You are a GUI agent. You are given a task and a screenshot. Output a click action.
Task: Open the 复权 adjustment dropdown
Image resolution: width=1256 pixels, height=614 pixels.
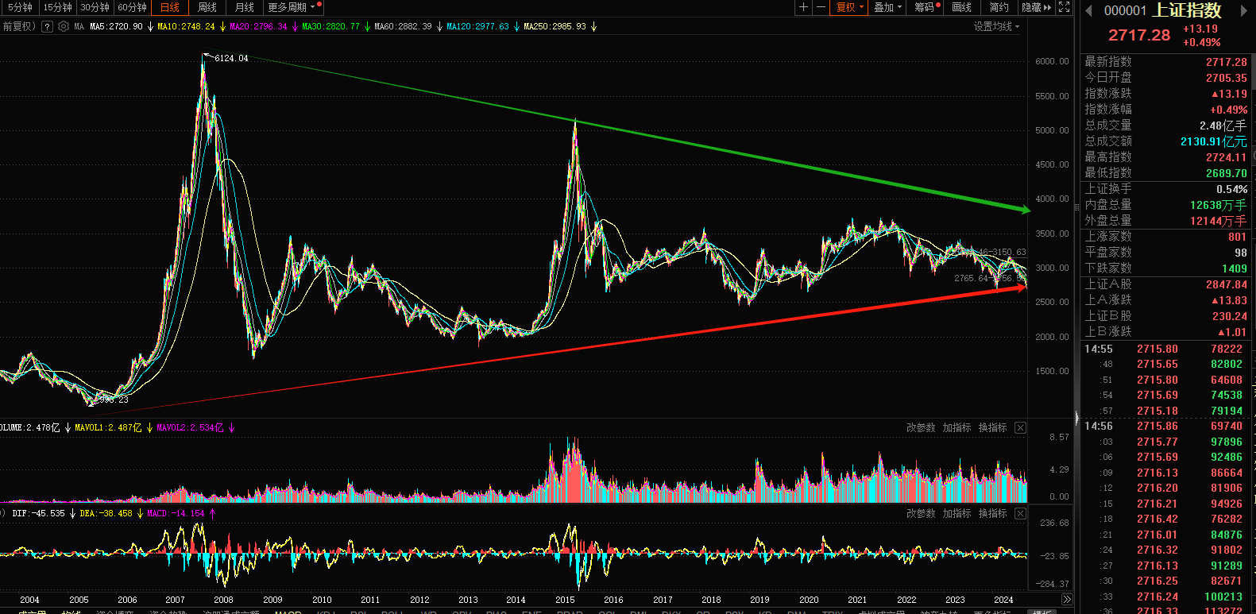849,7
